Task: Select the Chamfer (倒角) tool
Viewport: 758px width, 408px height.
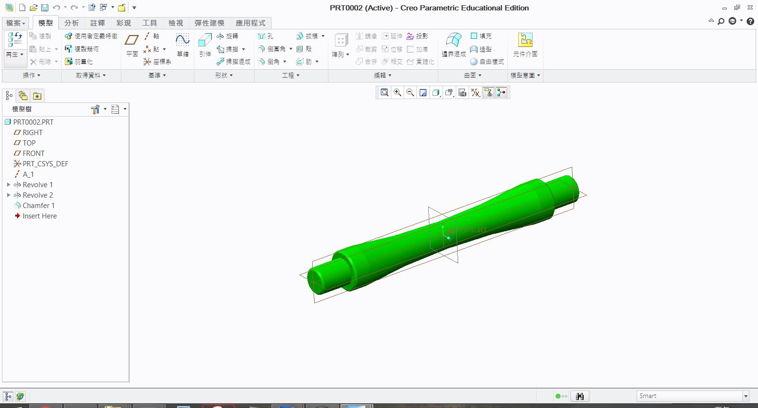Action: [269, 62]
